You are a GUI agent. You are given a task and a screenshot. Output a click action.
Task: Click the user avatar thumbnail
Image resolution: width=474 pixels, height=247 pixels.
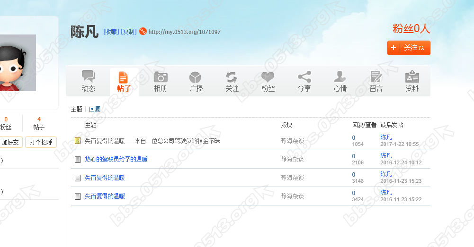pyautogui.click(x=18, y=63)
